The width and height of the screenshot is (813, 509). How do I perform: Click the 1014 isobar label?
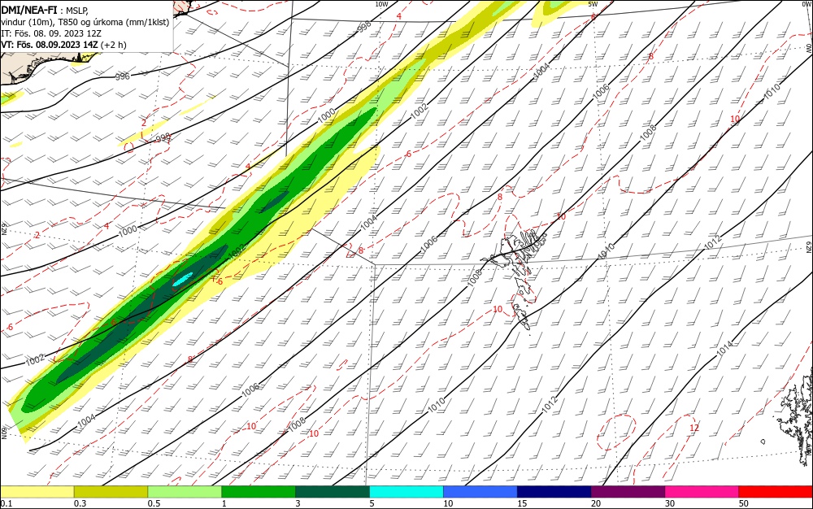point(725,348)
